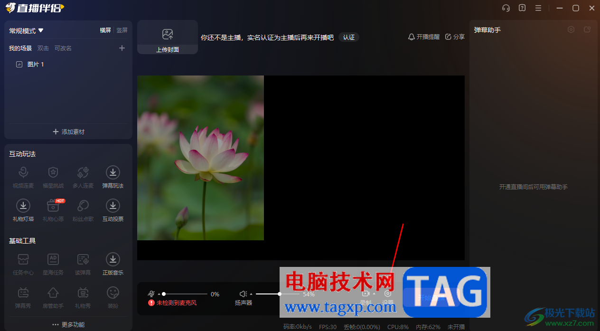
Task: Click the 互动玩法 section heading
Action: coord(22,154)
